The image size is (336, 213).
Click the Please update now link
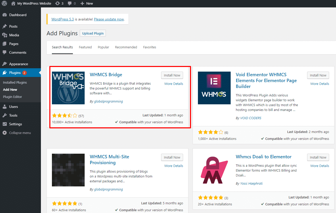tap(109, 19)
